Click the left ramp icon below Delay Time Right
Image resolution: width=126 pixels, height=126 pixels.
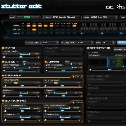pyautogui.click(x=45, y=86)
